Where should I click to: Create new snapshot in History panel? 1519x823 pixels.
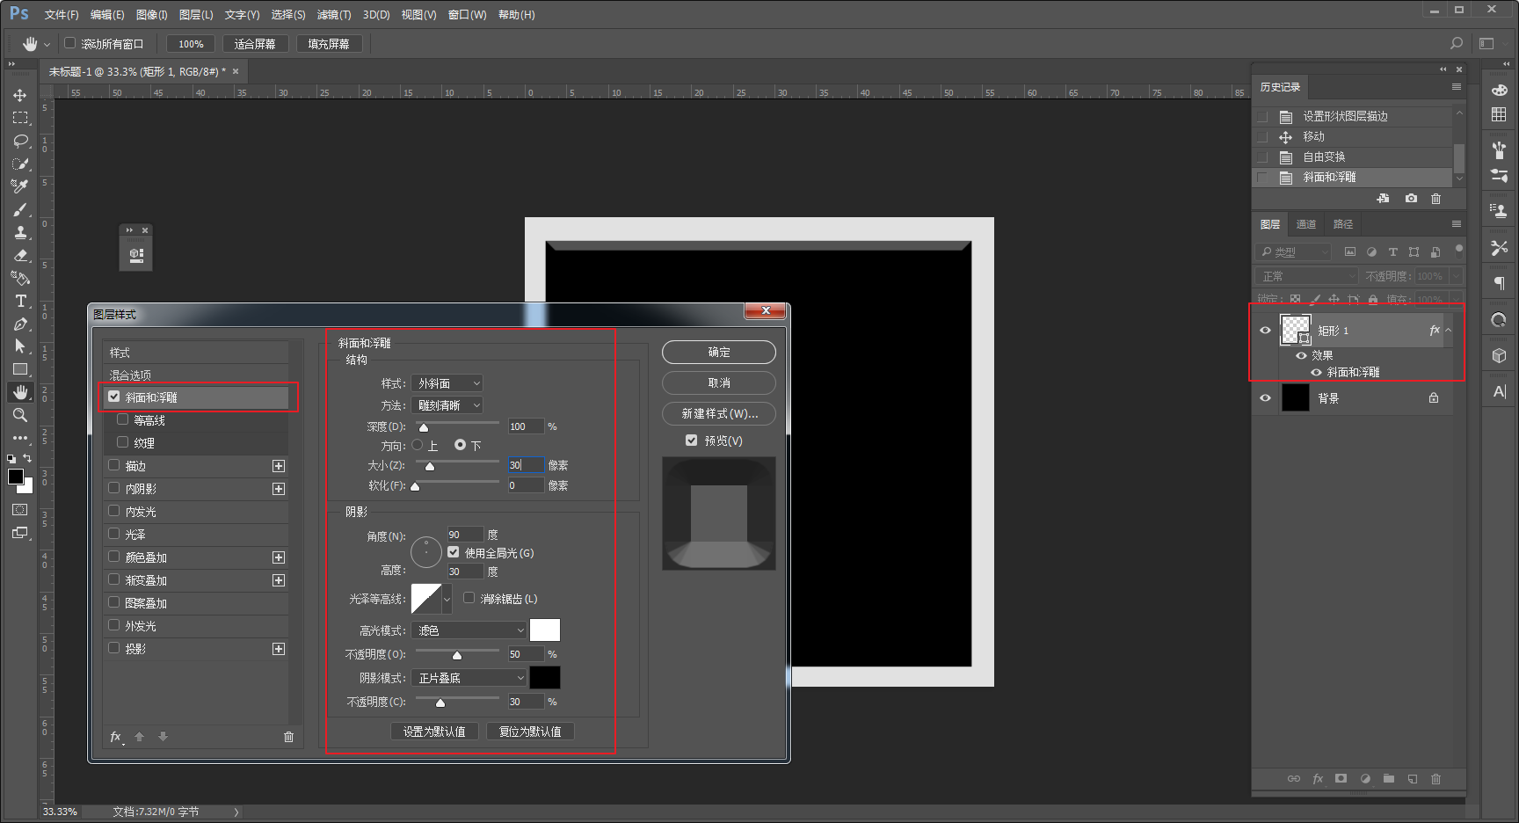[x=1411, y=199]
